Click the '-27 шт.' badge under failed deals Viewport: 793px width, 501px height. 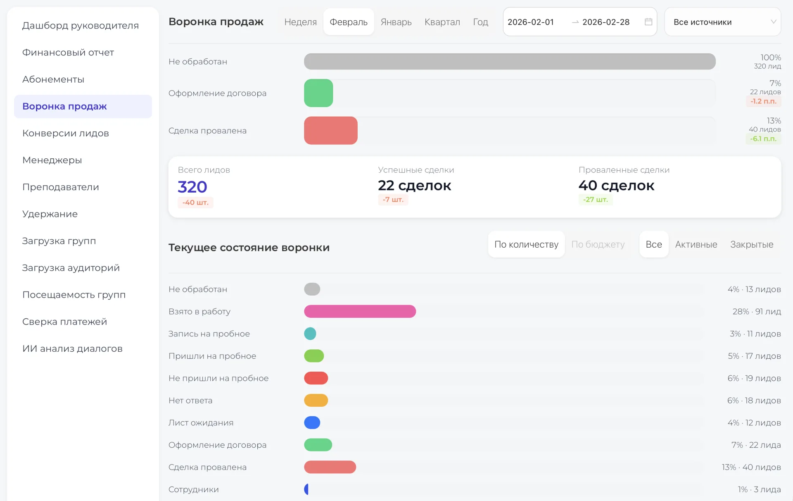click(x=595, y=200)
